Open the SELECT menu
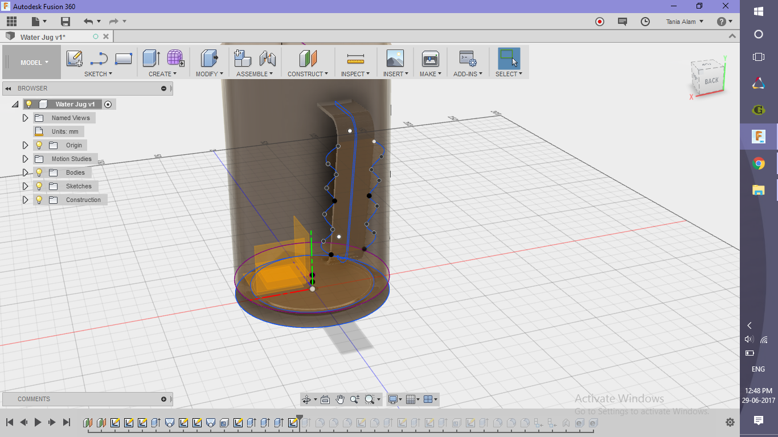 coord(509,74)
